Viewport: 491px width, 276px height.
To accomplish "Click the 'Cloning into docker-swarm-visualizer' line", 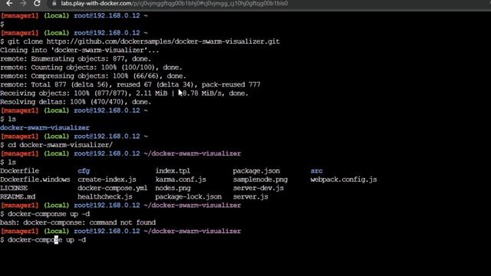I will pos(80,50).
